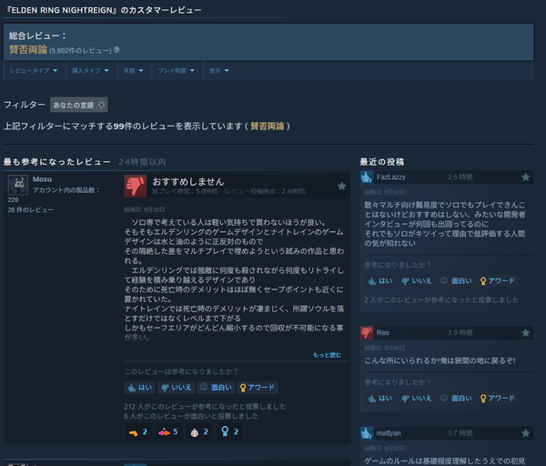Vote いいえ on Mosu's review
The image size is (546, 466).
point(177,388)
